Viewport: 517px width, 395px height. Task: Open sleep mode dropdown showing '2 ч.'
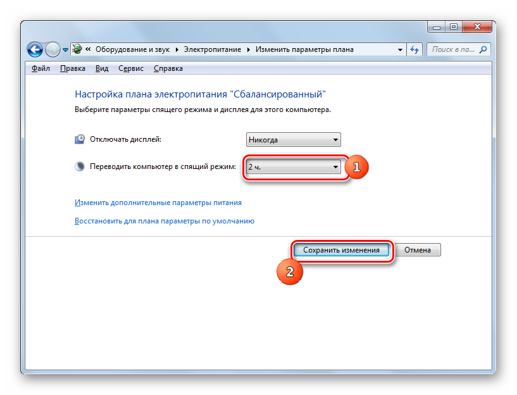tap(293, 167)
